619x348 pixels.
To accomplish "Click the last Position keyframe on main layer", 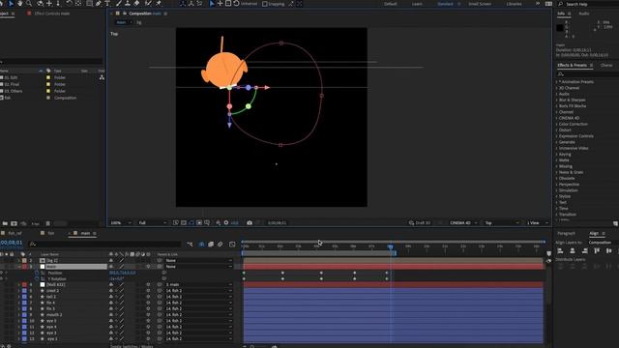I will coord(387,273).
